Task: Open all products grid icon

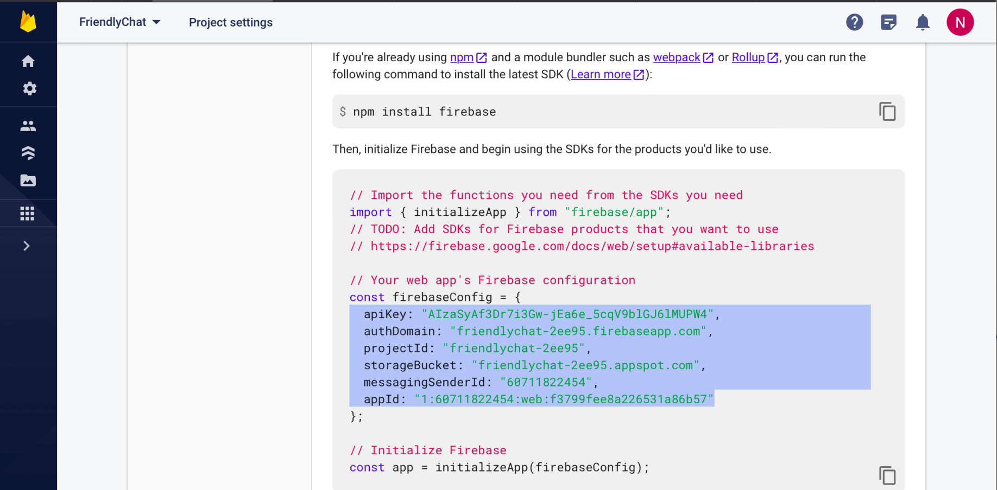Action: point(27,214)
